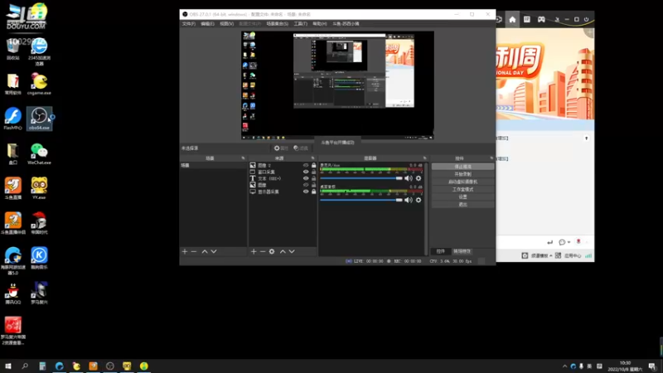663x373 pixels.
Task: Adjust 桌面音频 volume slider
Action: (x=361, y=200)
